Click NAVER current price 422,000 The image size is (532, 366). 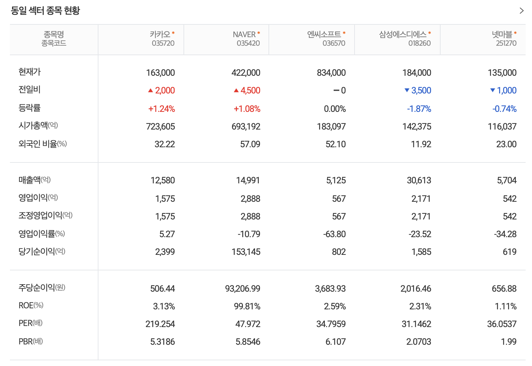click(x=246, y=73)
